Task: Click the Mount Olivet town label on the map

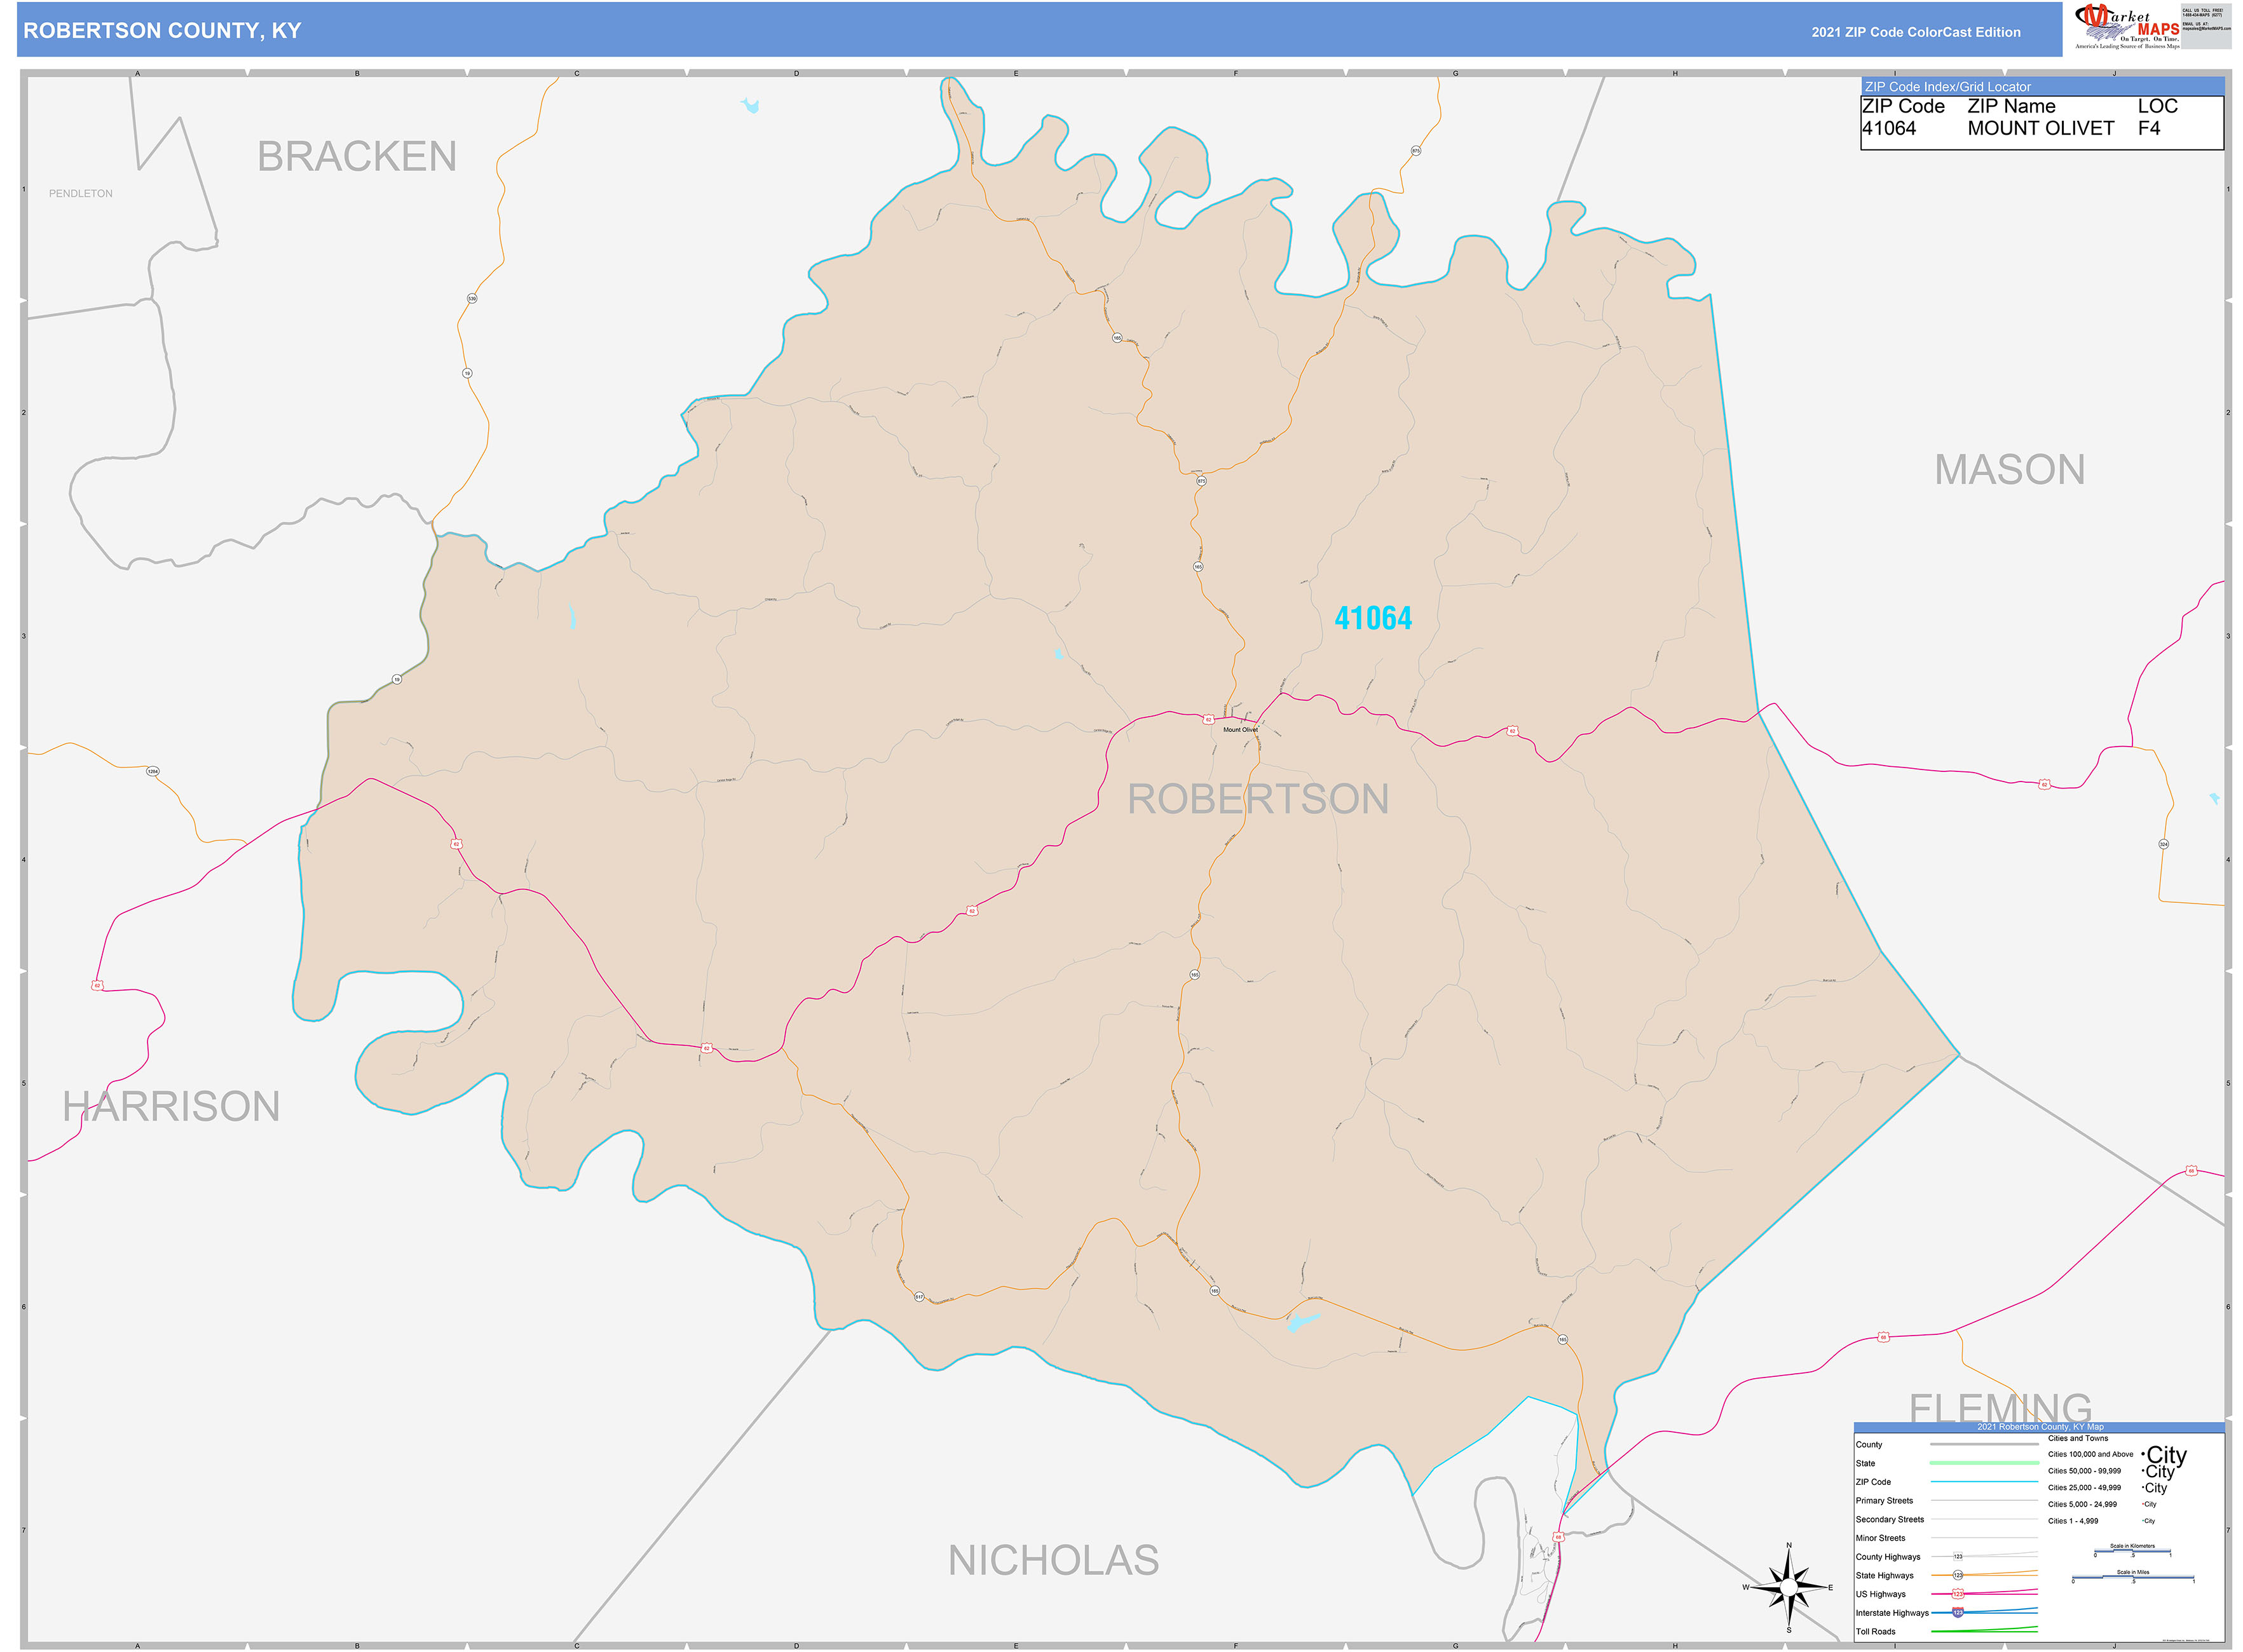Action: point(1241,730)
